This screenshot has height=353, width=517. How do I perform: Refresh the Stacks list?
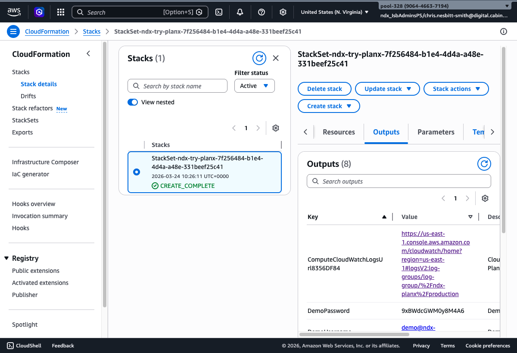pos(259,58)
